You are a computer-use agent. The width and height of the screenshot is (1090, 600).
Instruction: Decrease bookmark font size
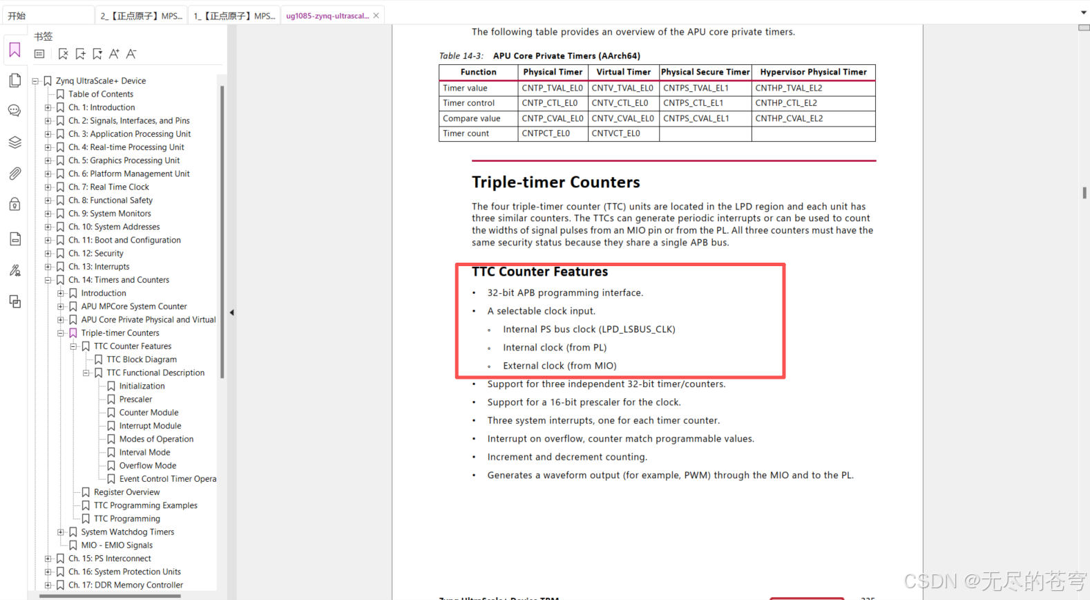(x=131, y=54)
